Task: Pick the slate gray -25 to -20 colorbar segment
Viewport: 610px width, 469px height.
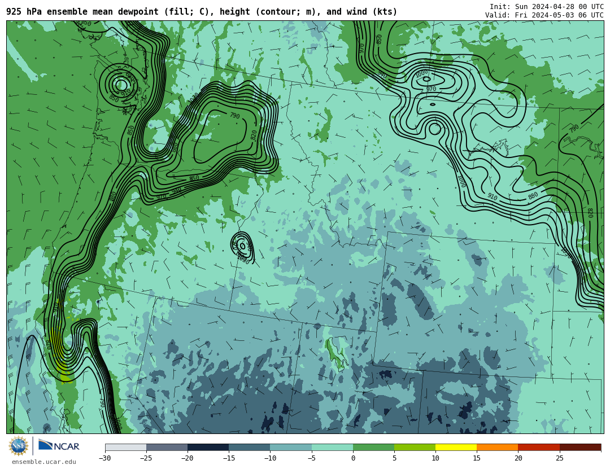Action: click(x=167, y=448)
